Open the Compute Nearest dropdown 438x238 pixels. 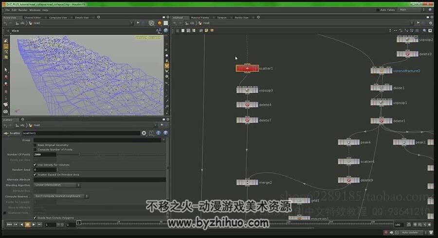tap(61, 196)
